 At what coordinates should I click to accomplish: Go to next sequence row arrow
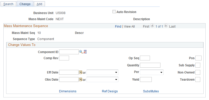click(x=166, y=26)
